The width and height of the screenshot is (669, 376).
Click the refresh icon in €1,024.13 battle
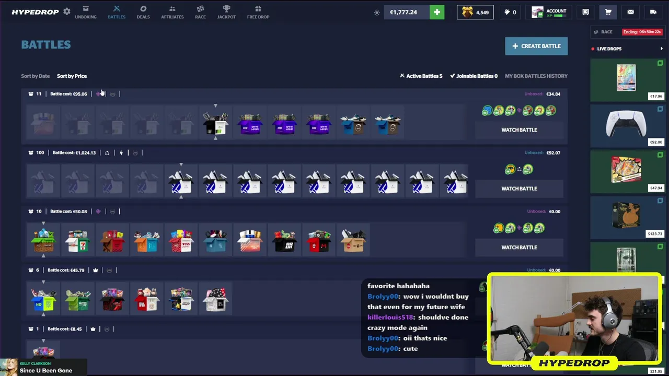(107, 153)
